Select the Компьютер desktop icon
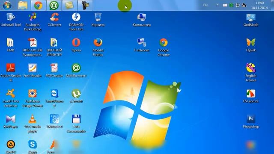 [x=142, y=20]
